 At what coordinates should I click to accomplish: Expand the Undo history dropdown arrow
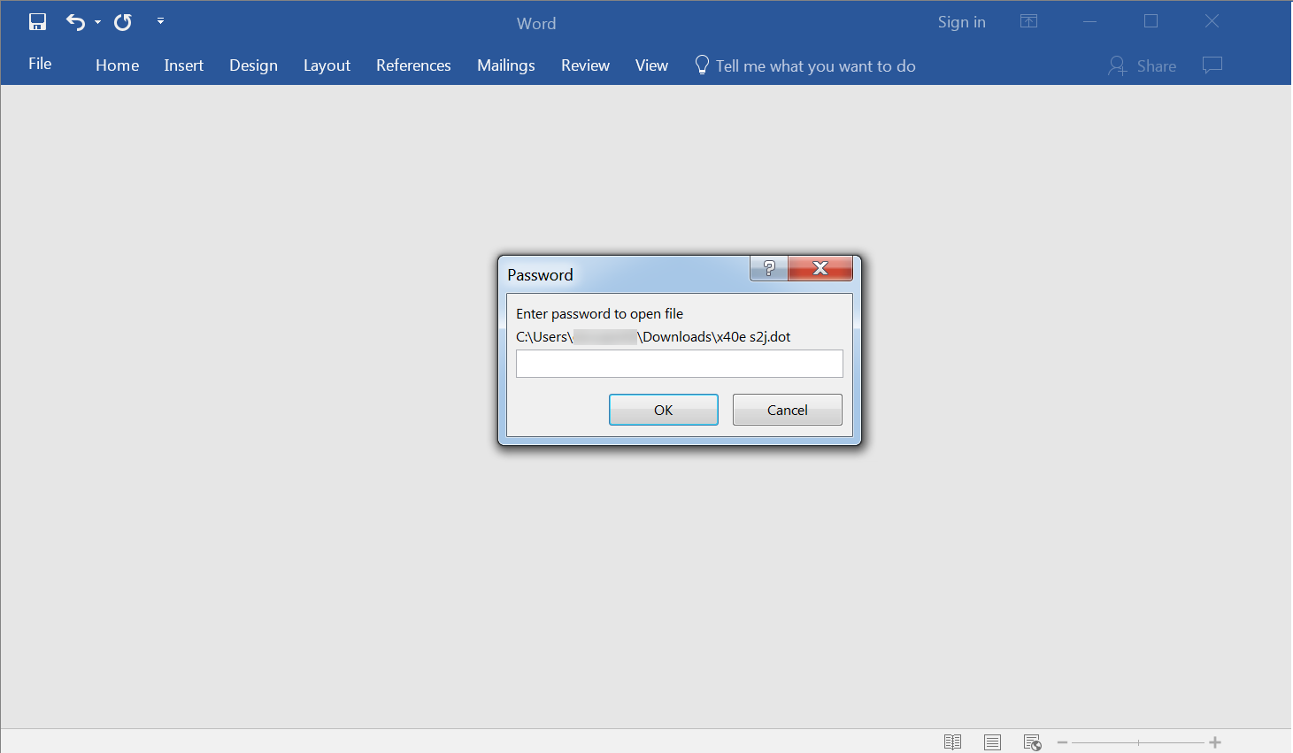tap(97, 22)
